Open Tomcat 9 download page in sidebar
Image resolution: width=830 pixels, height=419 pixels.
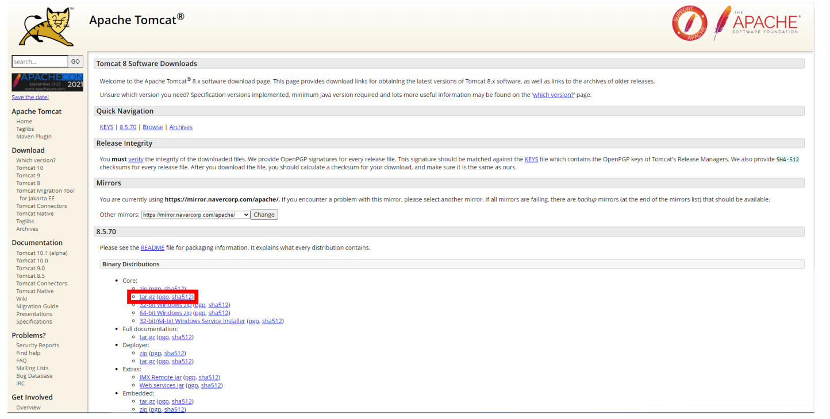[x=28, y=176]
